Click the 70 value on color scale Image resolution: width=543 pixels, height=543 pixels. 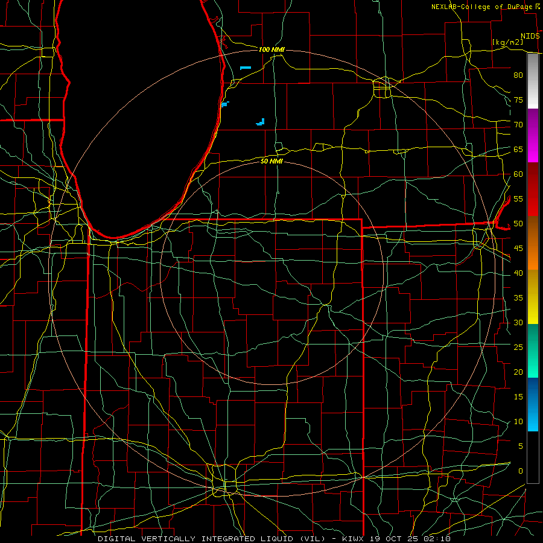pos(518,125)
